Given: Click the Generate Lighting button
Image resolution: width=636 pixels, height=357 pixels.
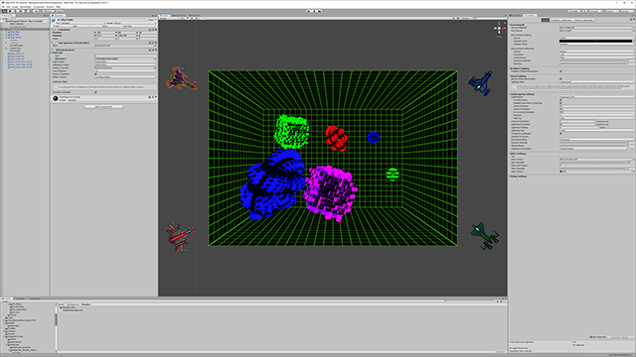Looking at the screenshot, I should click(x=620, y=337).
